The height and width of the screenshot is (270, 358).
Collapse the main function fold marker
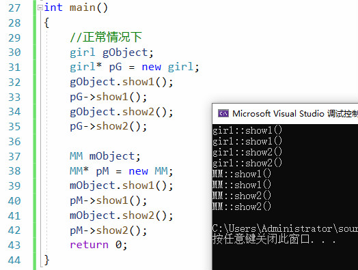pos(40,8)
